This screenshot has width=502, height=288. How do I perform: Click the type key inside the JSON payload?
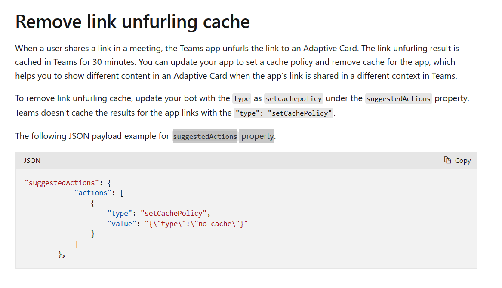click(x=120, y=213)
